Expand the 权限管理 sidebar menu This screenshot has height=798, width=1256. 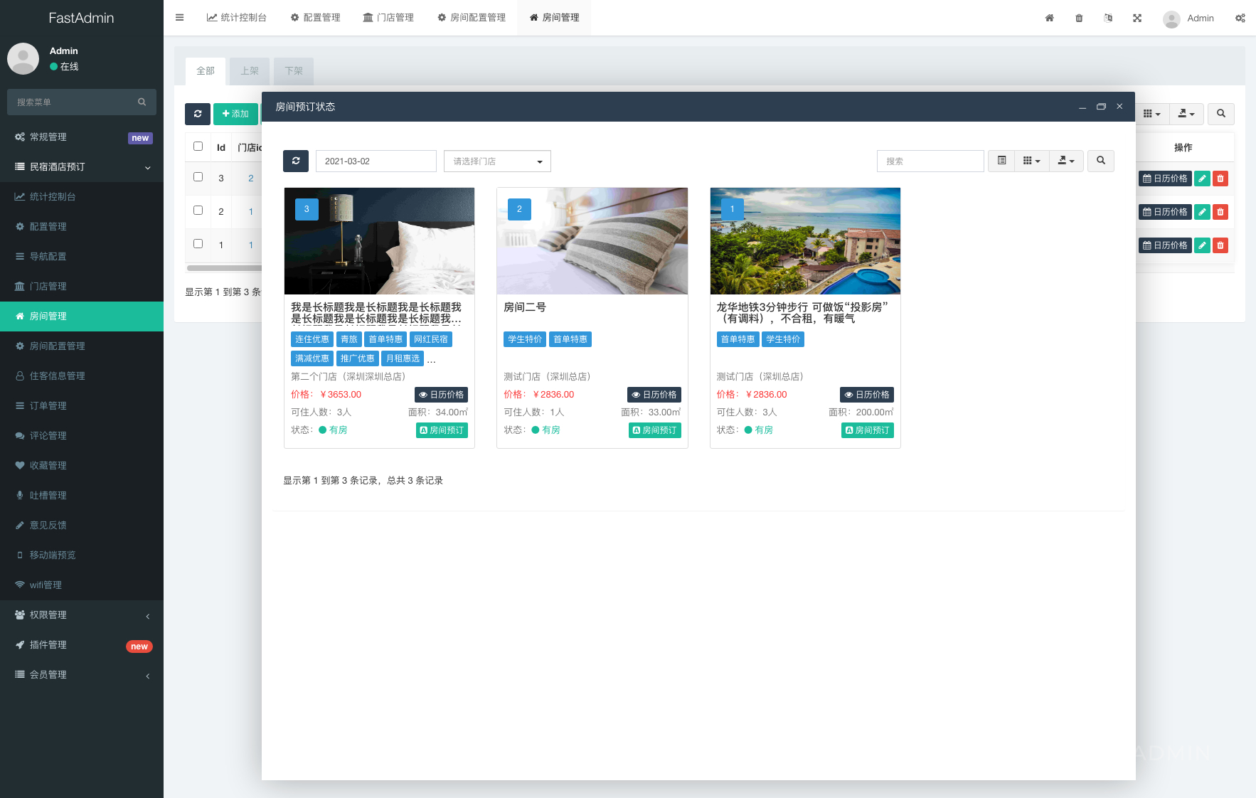click(x=82, y=615)
